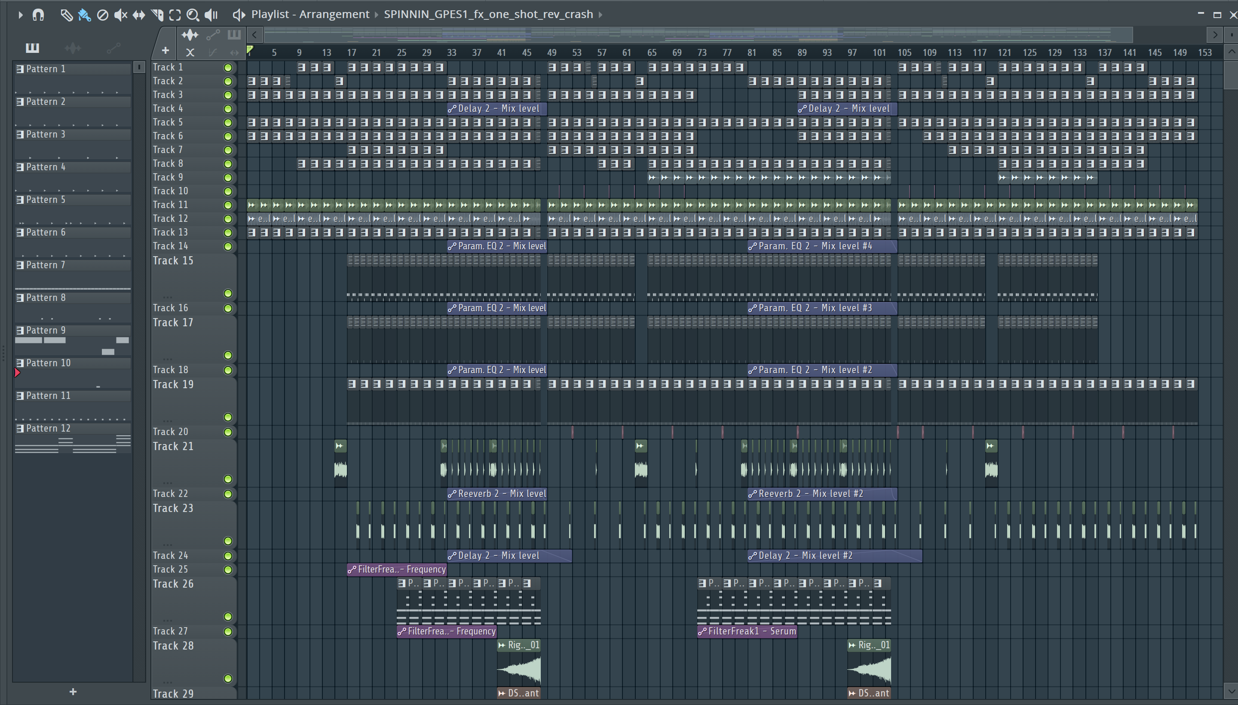This screenshot has width=1238, height=705.
Task: Select the FilterFreak1 - Serum automation clip
Action: coord(747,631)
